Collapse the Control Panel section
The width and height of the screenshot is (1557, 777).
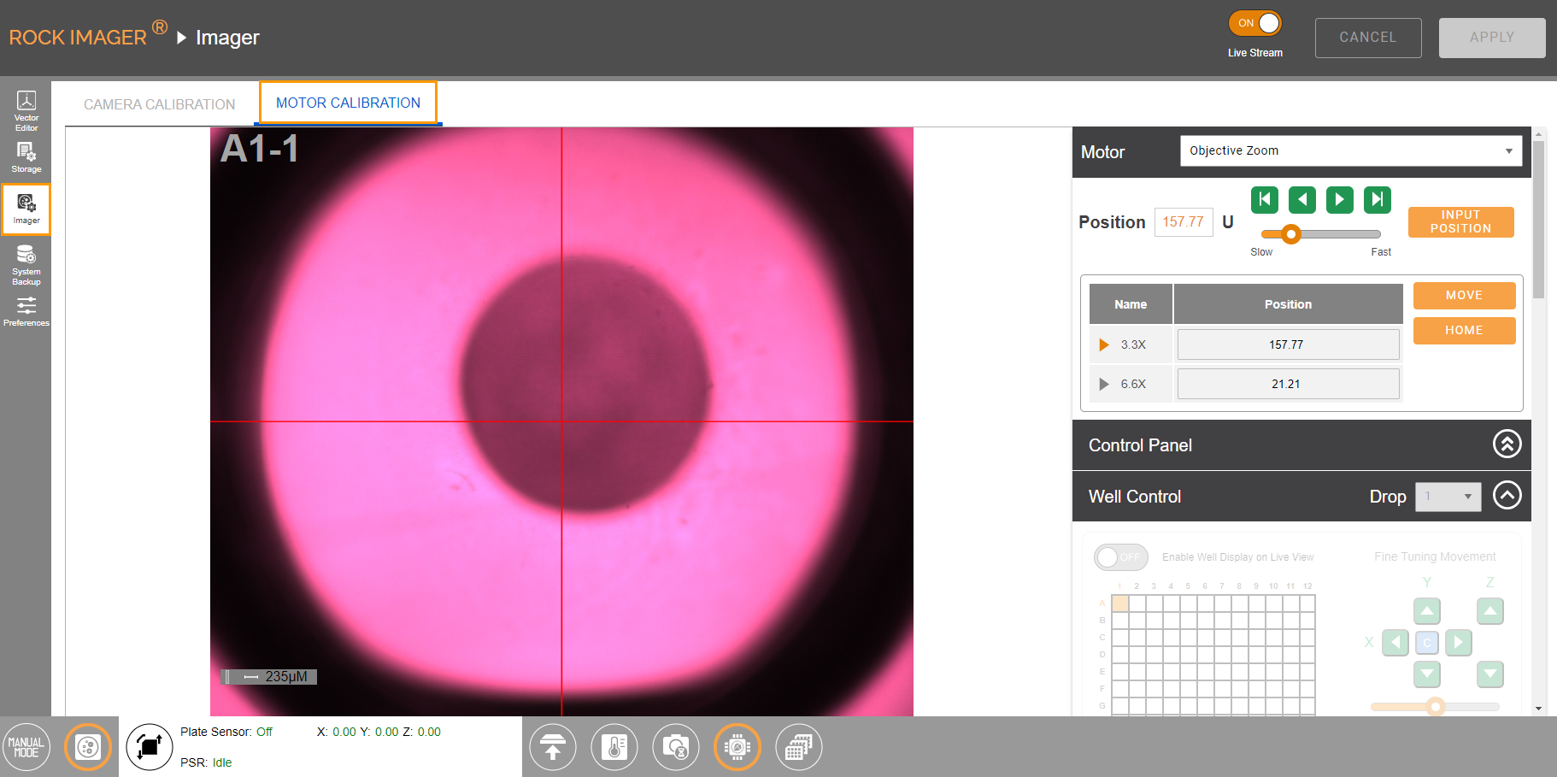1507,444
